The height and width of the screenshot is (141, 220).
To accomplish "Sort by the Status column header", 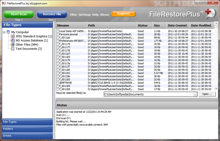I will (x=144, y=25).
